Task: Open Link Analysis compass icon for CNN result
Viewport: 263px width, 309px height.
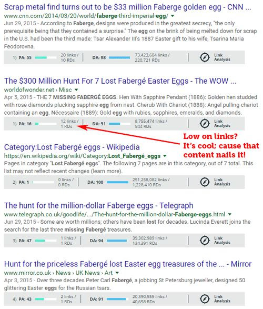Action: 205,57
